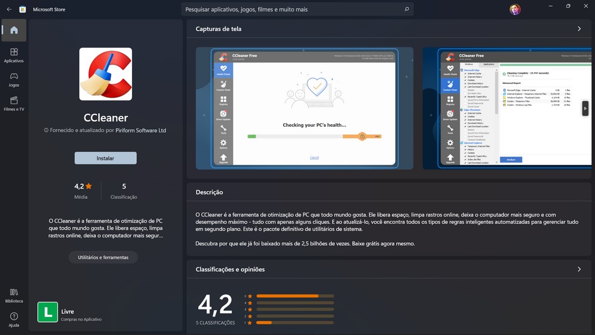Image resolution: width=595 pixels, height=335 pixels.
Task: Expand the Capturas de tela section
Action: pyautogui.click(x=579, y=29)
